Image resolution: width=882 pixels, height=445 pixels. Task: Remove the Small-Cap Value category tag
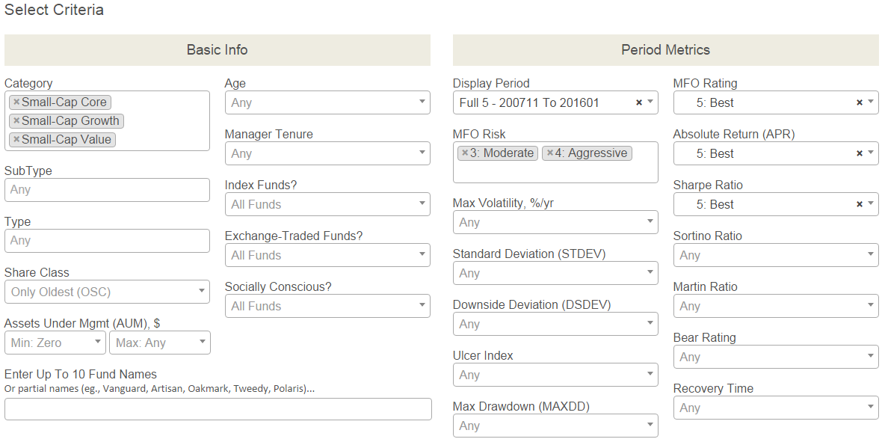(x=16, y=140)
